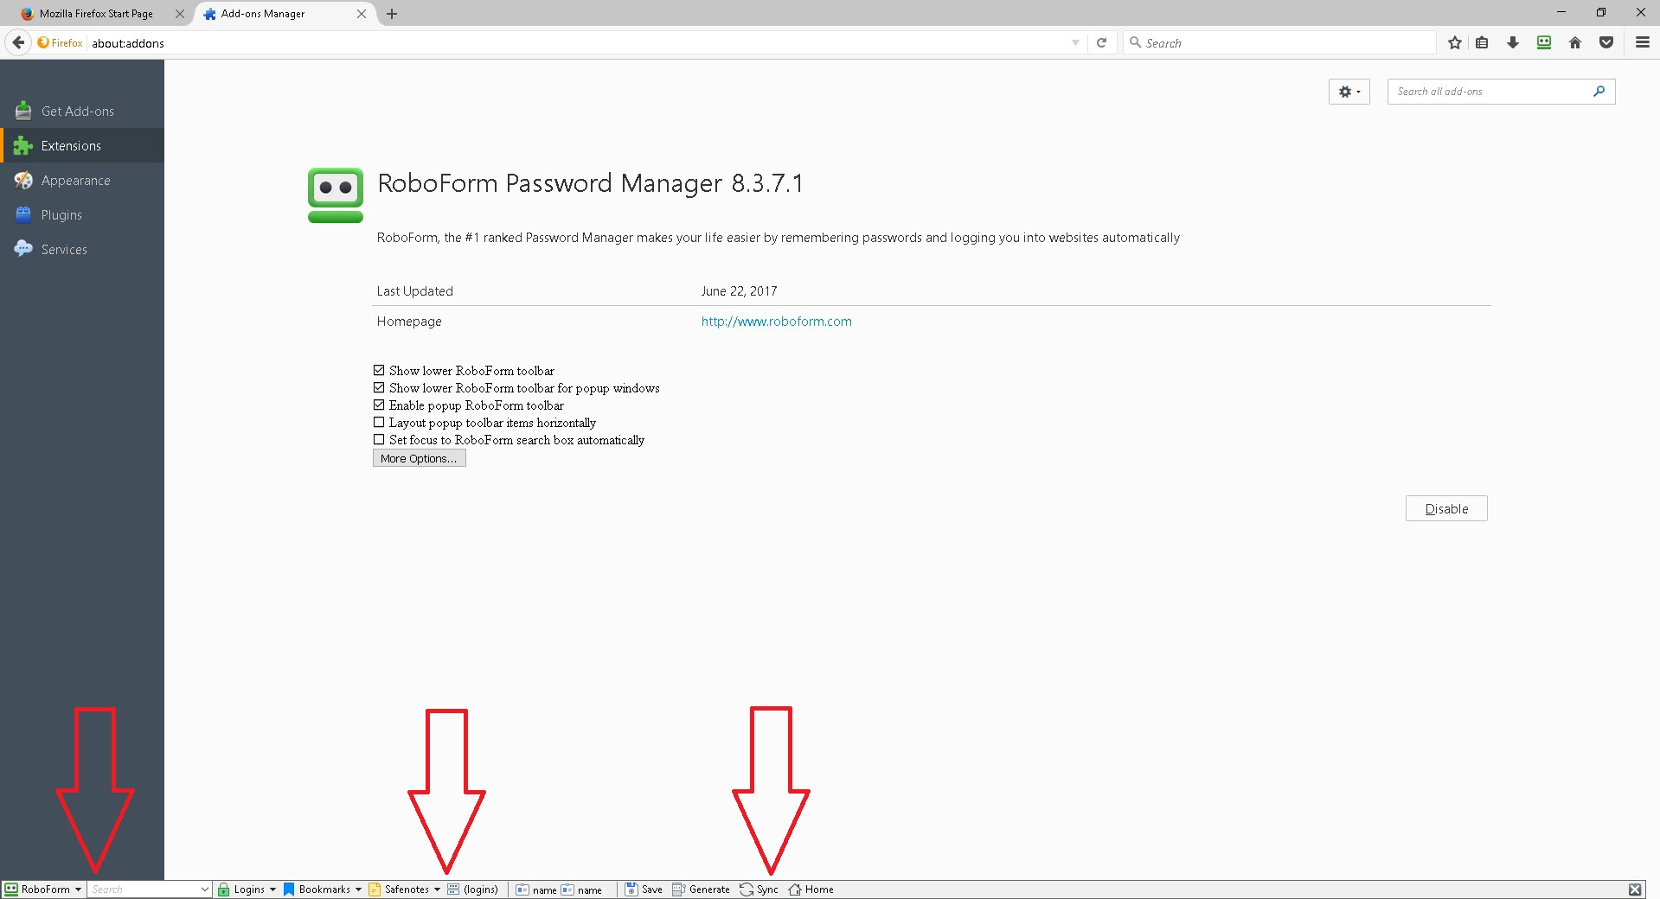Select Plugins in the sidebar
Viewport: 1660px width, 899px height.
(61, 215)
